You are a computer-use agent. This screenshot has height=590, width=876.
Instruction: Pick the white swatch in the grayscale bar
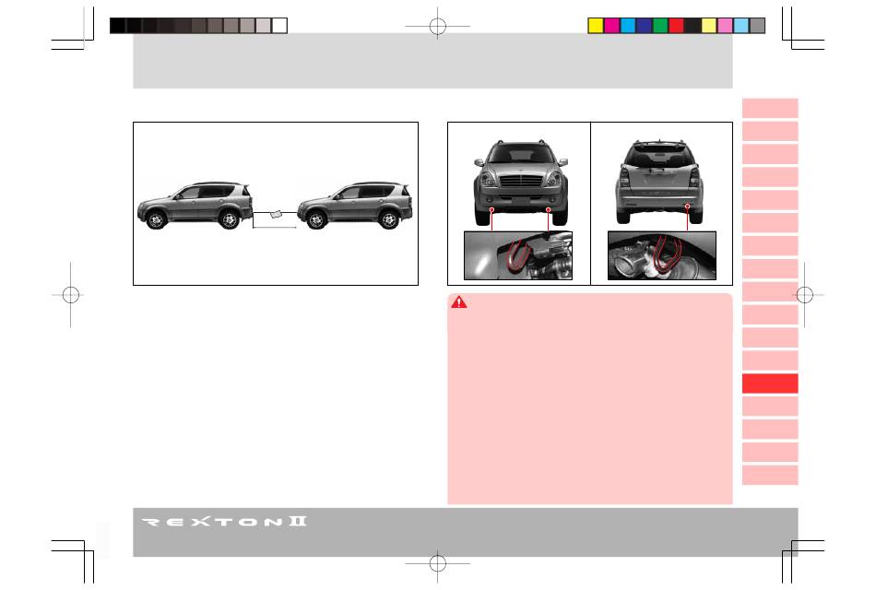tap(279, 26)
